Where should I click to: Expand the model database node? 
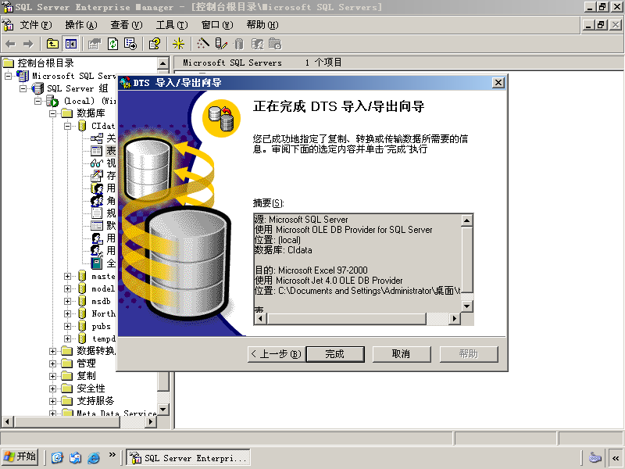pos(67,288)
